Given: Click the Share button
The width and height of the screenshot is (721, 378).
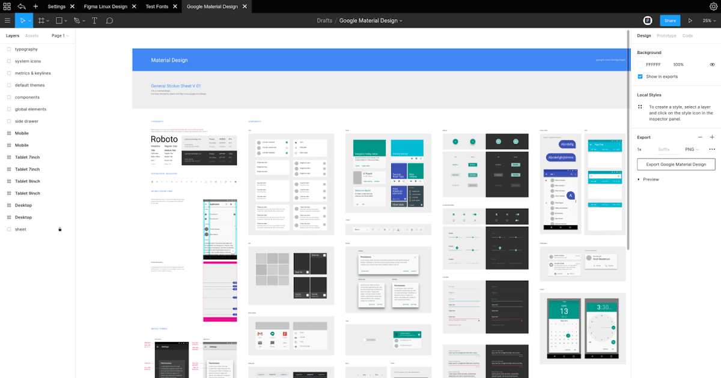Looking at the screenshot, I should click(x=670, y=20).
